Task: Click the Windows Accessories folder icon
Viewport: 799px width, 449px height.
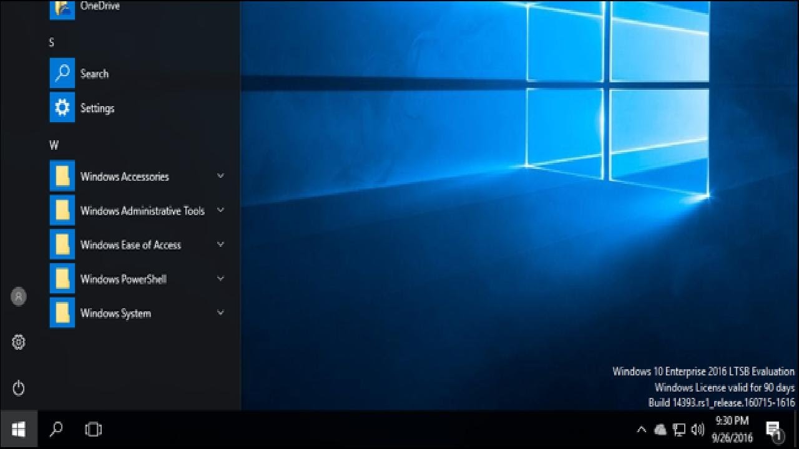Action: pos(62,176)
